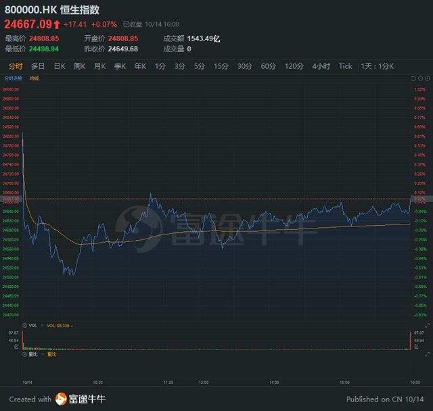Image resolution: width=433 pixels, height=411 pixels.
Task: Open the 1天 : 1分K range selector
Action: click(x=378, y=66)
